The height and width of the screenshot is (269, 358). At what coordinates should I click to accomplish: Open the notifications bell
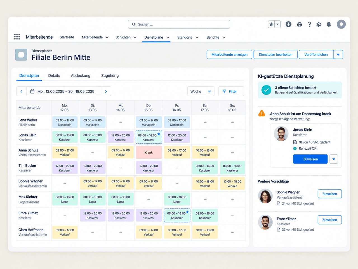point(329,24)
